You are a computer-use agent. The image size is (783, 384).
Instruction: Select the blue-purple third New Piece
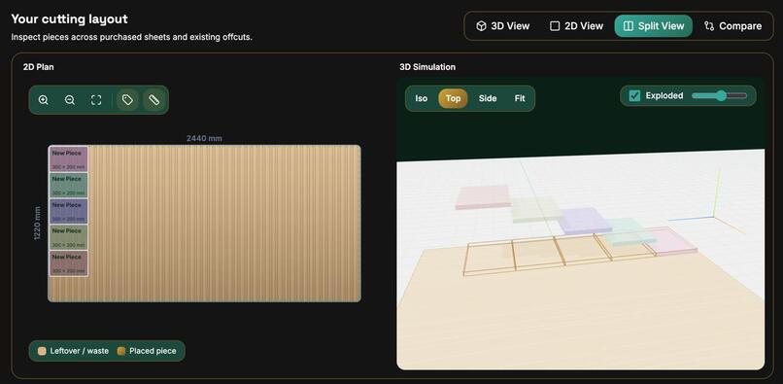(68, 212)
